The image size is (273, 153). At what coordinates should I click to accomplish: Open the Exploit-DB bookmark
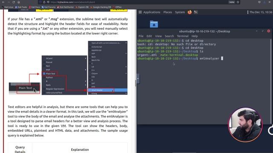[x=82, y=7]
